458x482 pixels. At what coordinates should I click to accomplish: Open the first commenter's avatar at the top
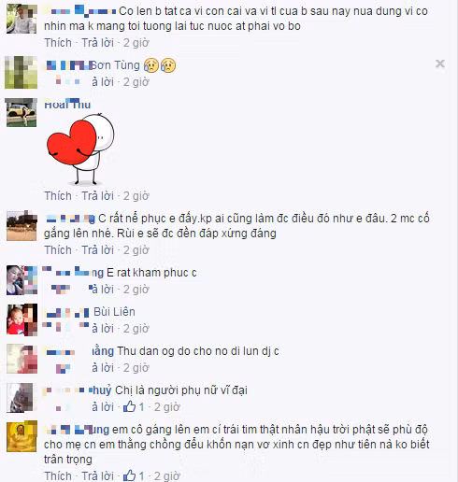coord(21,19)
